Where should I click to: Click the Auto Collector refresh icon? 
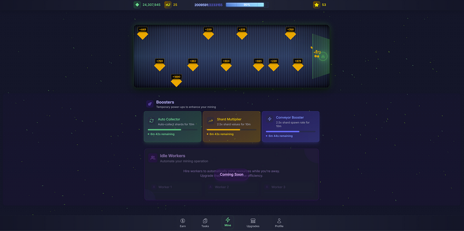(x=152, y=120)
